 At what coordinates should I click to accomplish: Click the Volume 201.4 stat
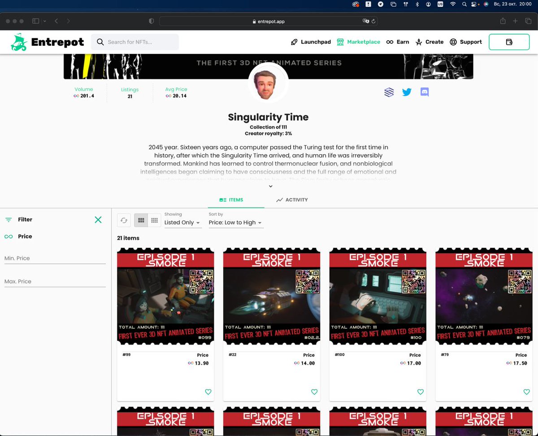point(84,93)
